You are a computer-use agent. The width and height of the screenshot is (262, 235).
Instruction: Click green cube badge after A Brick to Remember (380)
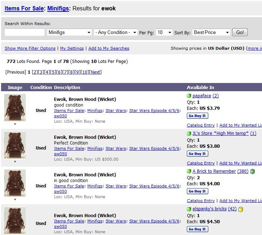(x=252, y=171)
